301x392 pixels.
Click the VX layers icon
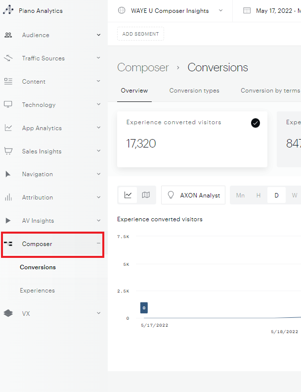[x=8, y=313]
